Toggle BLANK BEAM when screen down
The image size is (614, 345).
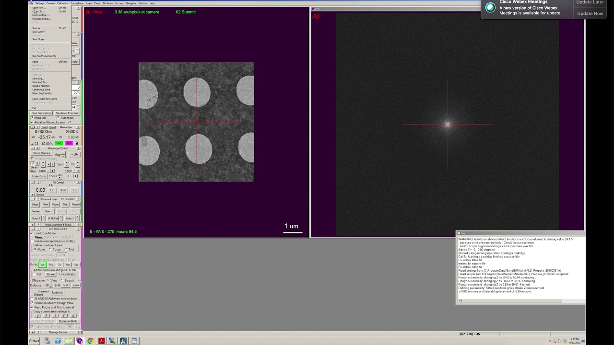(x=32, y=299)
